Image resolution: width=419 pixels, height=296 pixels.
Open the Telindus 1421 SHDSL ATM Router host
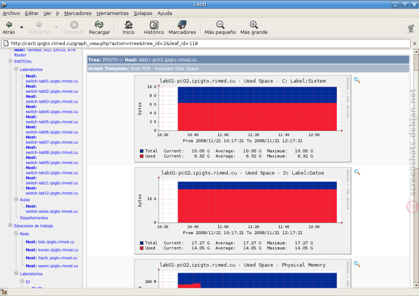pyautogui.click(x=45, y=52)
